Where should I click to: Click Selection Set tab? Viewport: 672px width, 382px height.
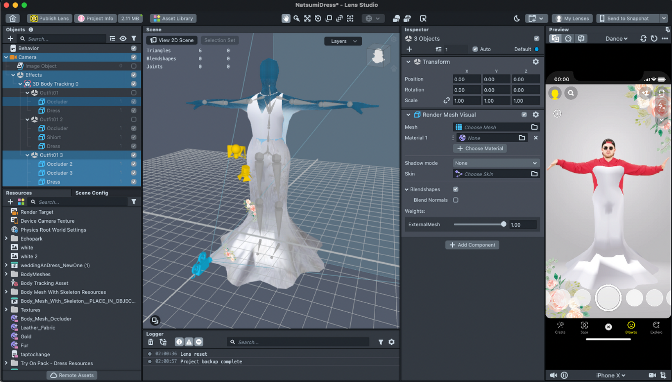[220, 40]
